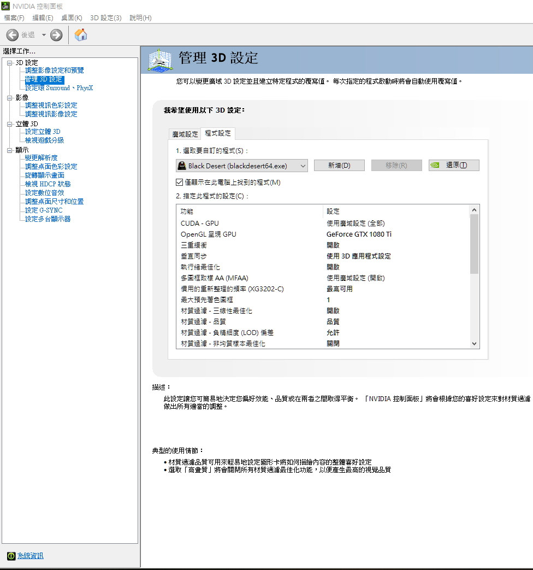Image resolution: width=533 pixels, height=570 pixels.
Task: Open the 桌面(K) menu
Action: tap(71, 17)
